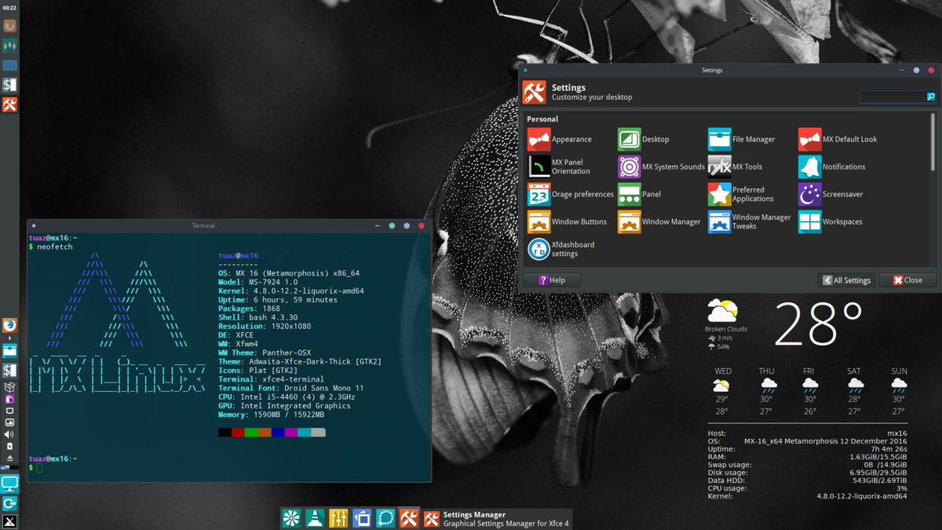Open MX Panel Orientation
Screen dimensions: 942x530
pos(560,166)
